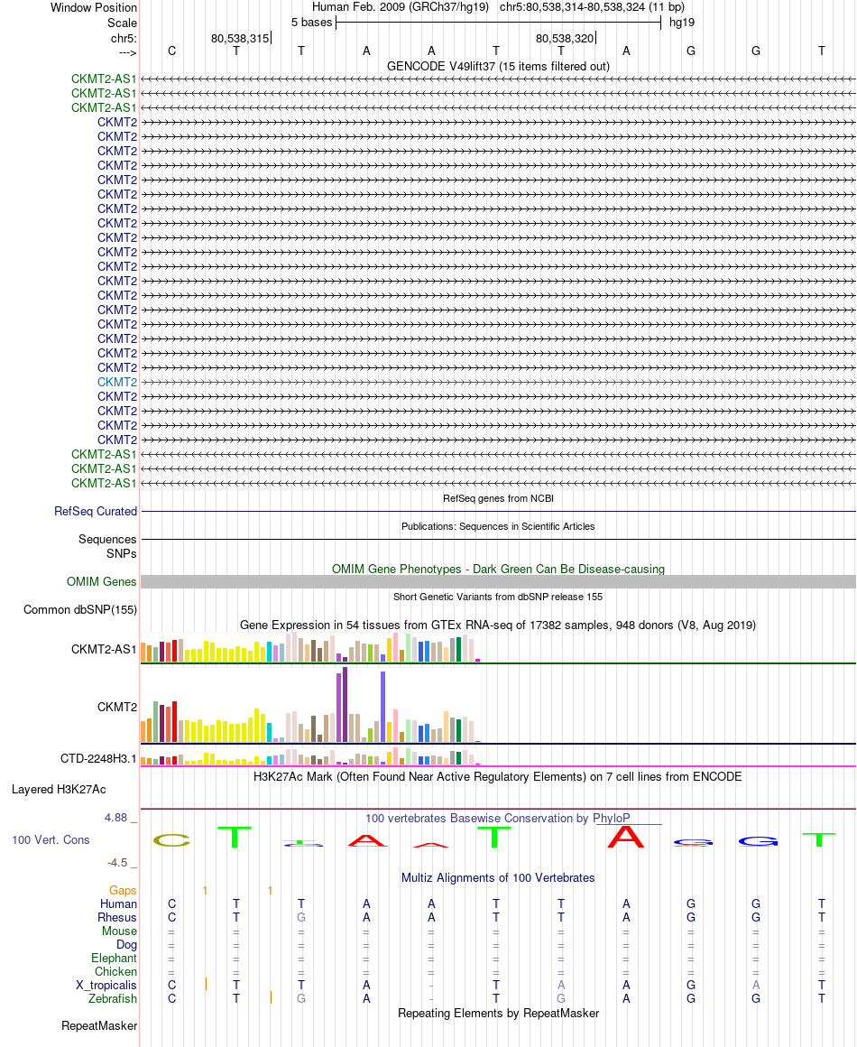Open Multiz Alignments of 100 Vertebrates title
The height and width of the screenshot is (1047, 857).
click(x=498, y=877)
